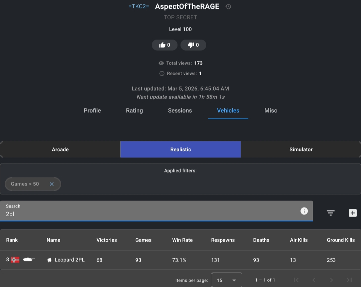Screen dimensions: 361x287
Task: Switch to the Sessions tab
Action: (180, 111)
